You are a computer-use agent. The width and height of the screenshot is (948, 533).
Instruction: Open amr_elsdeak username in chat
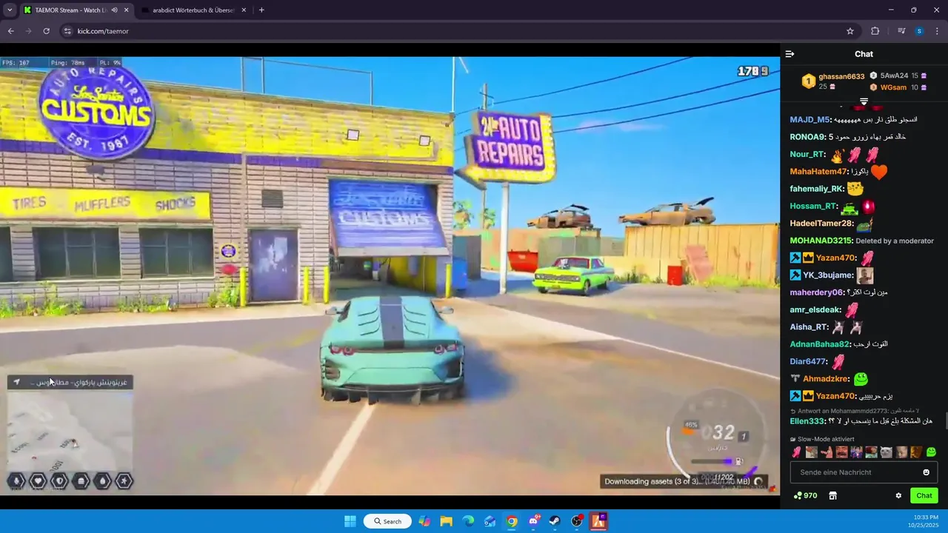pyautogui.click(x=815, y=309)
